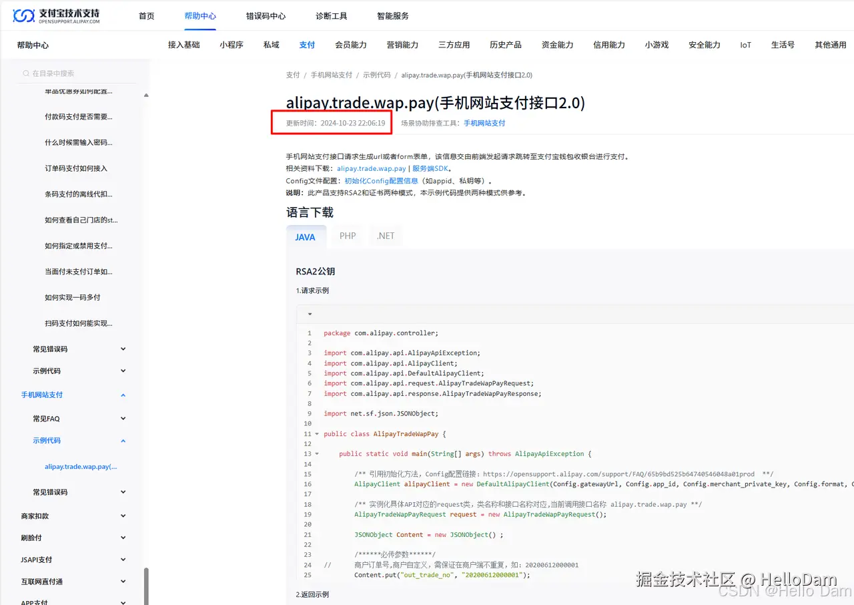Click the RSA2公钥 heading
Viewport: 854px width, 605px height.
click(x=315, y=272)
